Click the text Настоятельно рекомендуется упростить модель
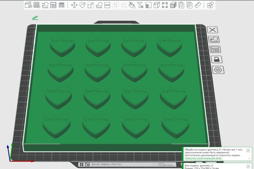254x169 pixels. click(x=212, y=155)
